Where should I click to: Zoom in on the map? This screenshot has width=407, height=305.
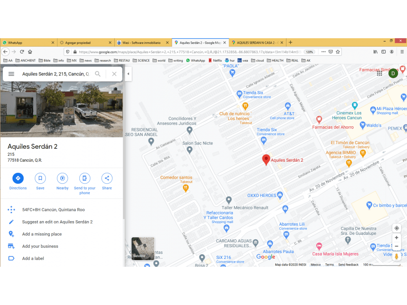click(397, 238)
